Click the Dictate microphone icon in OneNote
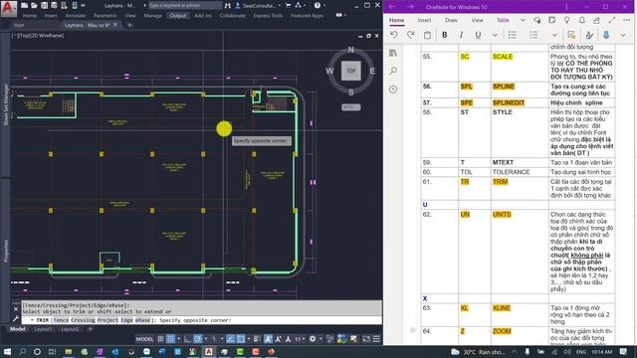Screen dimensions: 637x358 click(x=606, y=35)
